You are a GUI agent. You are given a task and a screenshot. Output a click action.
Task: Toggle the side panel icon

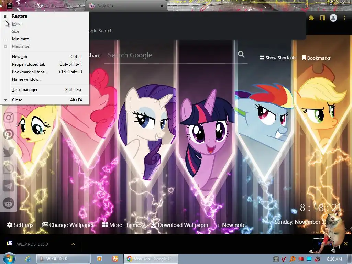(322, 18)
